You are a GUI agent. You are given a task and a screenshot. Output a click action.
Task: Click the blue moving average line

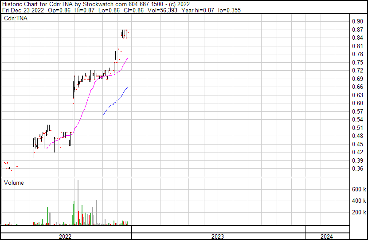(x=116, y=102)
